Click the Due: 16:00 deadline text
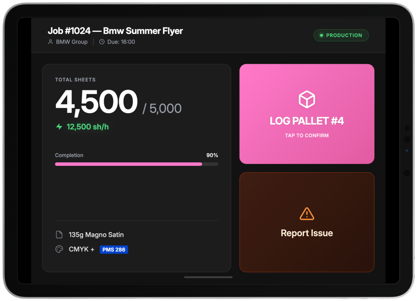Image resolution: width=417 pixels, height=301 pixels. pos(121,42)
